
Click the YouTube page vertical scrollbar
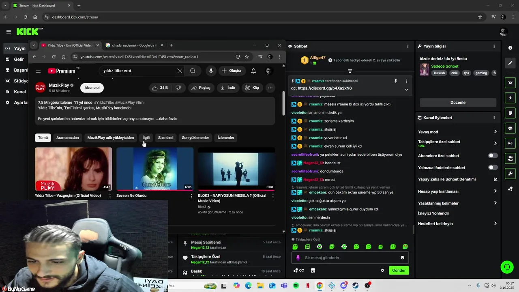coord(283,103)
